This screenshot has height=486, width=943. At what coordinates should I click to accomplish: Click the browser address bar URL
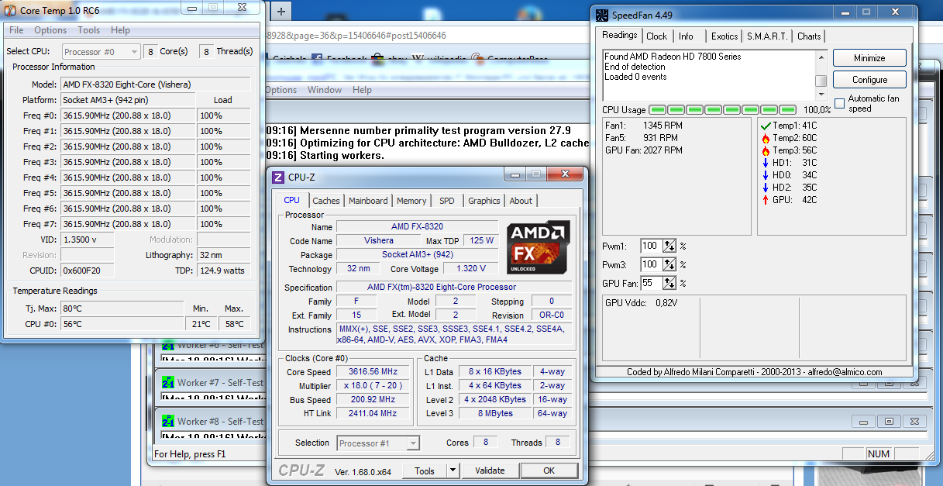point(356,36)
